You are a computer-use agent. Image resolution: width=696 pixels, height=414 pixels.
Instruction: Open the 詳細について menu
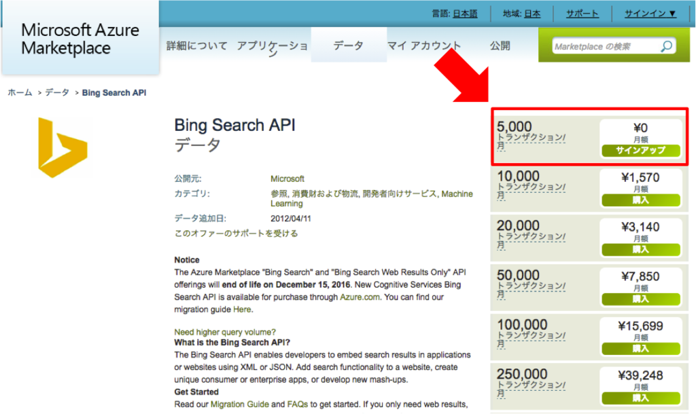tap(196, 45)
